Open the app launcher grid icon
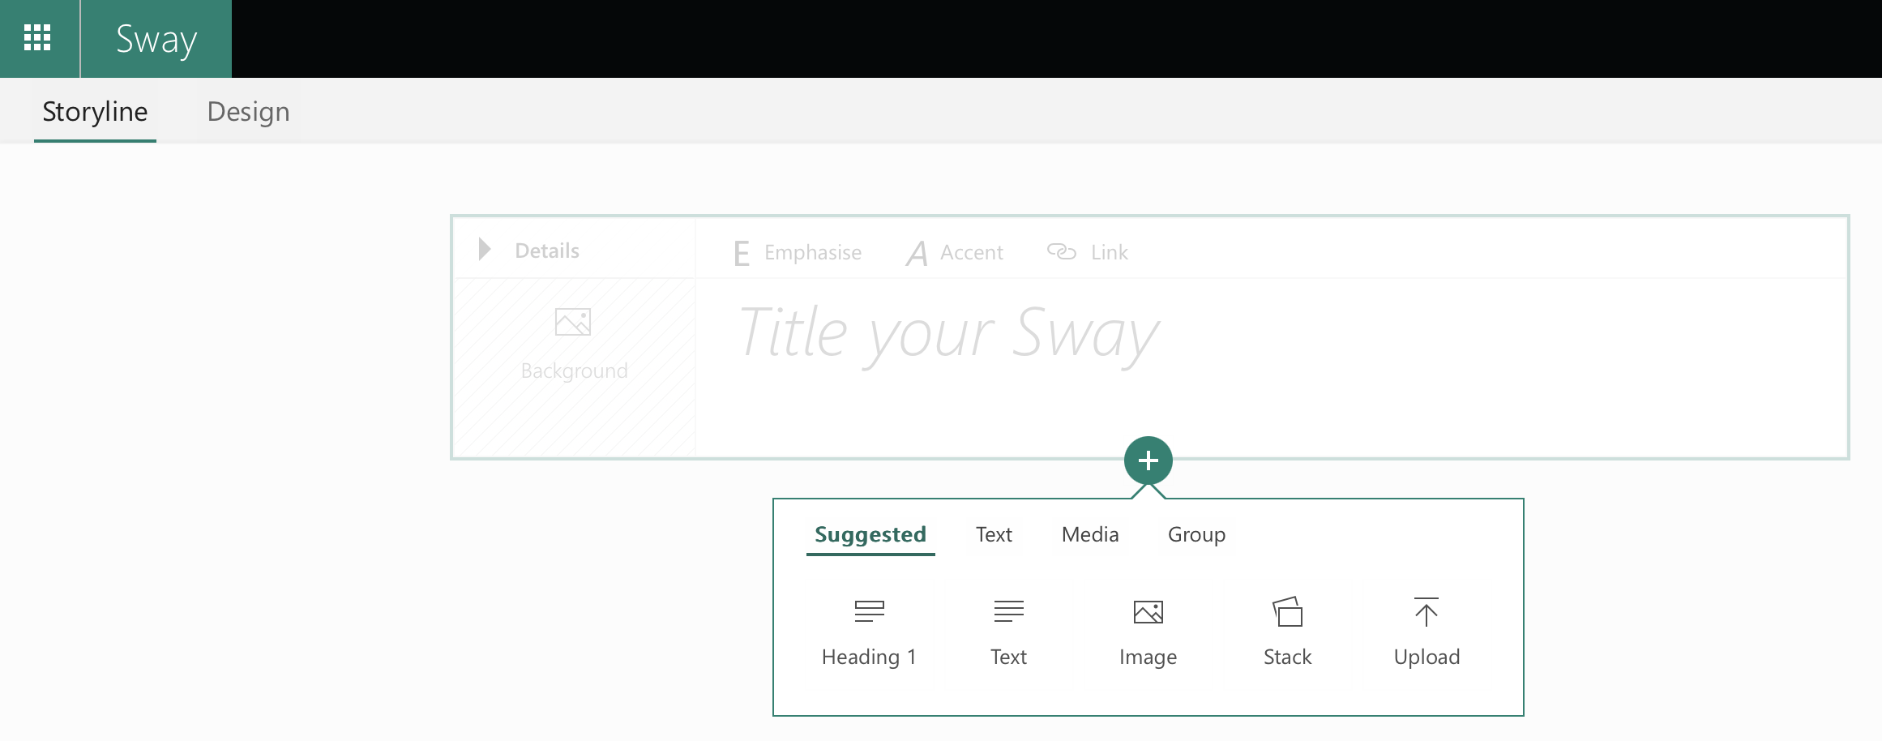 click(37, 38)
